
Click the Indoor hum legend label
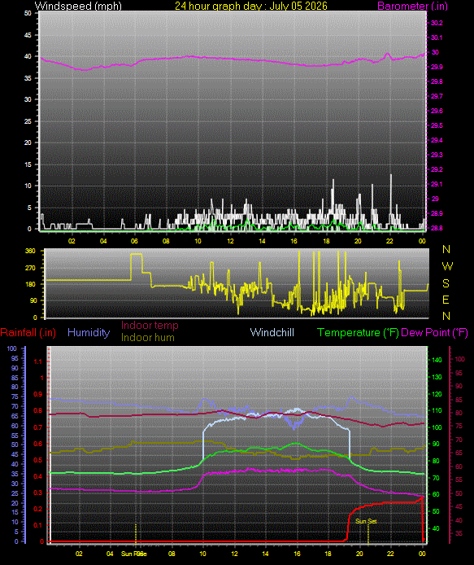(148, 338)
